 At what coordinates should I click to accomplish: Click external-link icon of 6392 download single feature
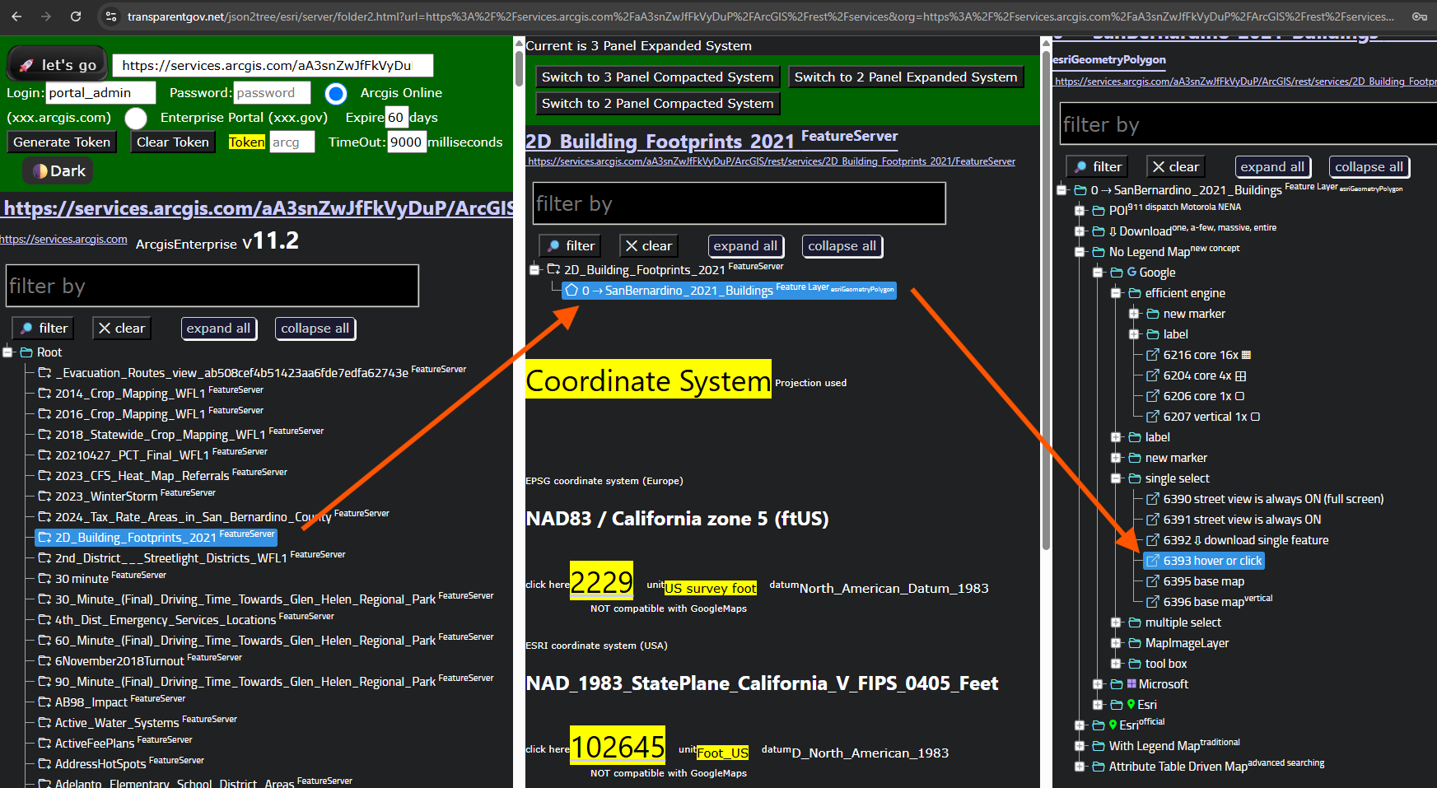(x=1153, y=540)
